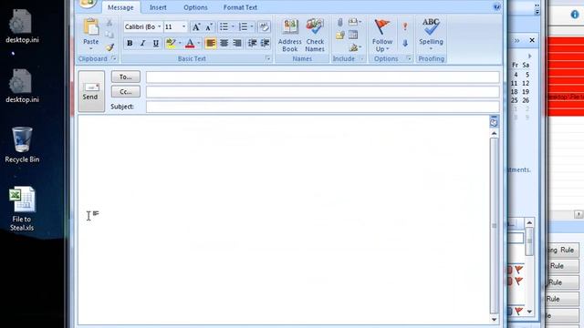Toggle Center alignment
584x328 pixels.
224,43
